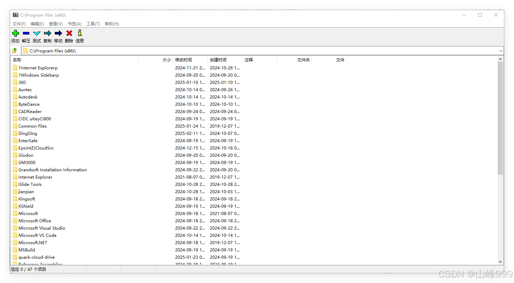The width and height of the screenshot is (514, 283).
Task: Sort by the 名称 column header
Action: [75, 60]
